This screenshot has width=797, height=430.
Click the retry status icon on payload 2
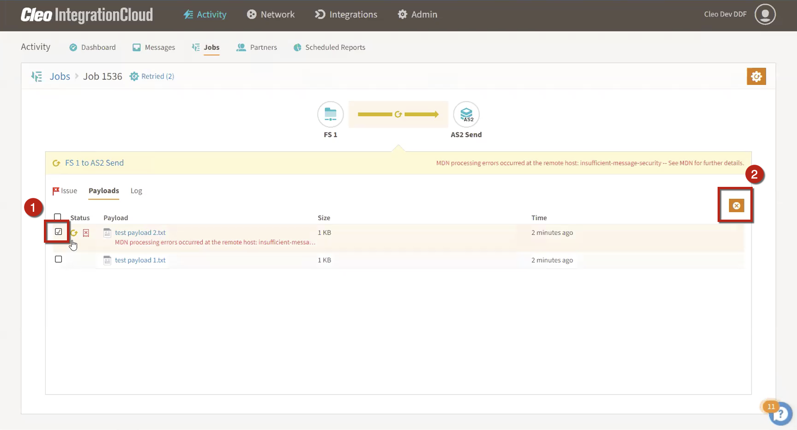pyautogui.click(x=74, y=233)
